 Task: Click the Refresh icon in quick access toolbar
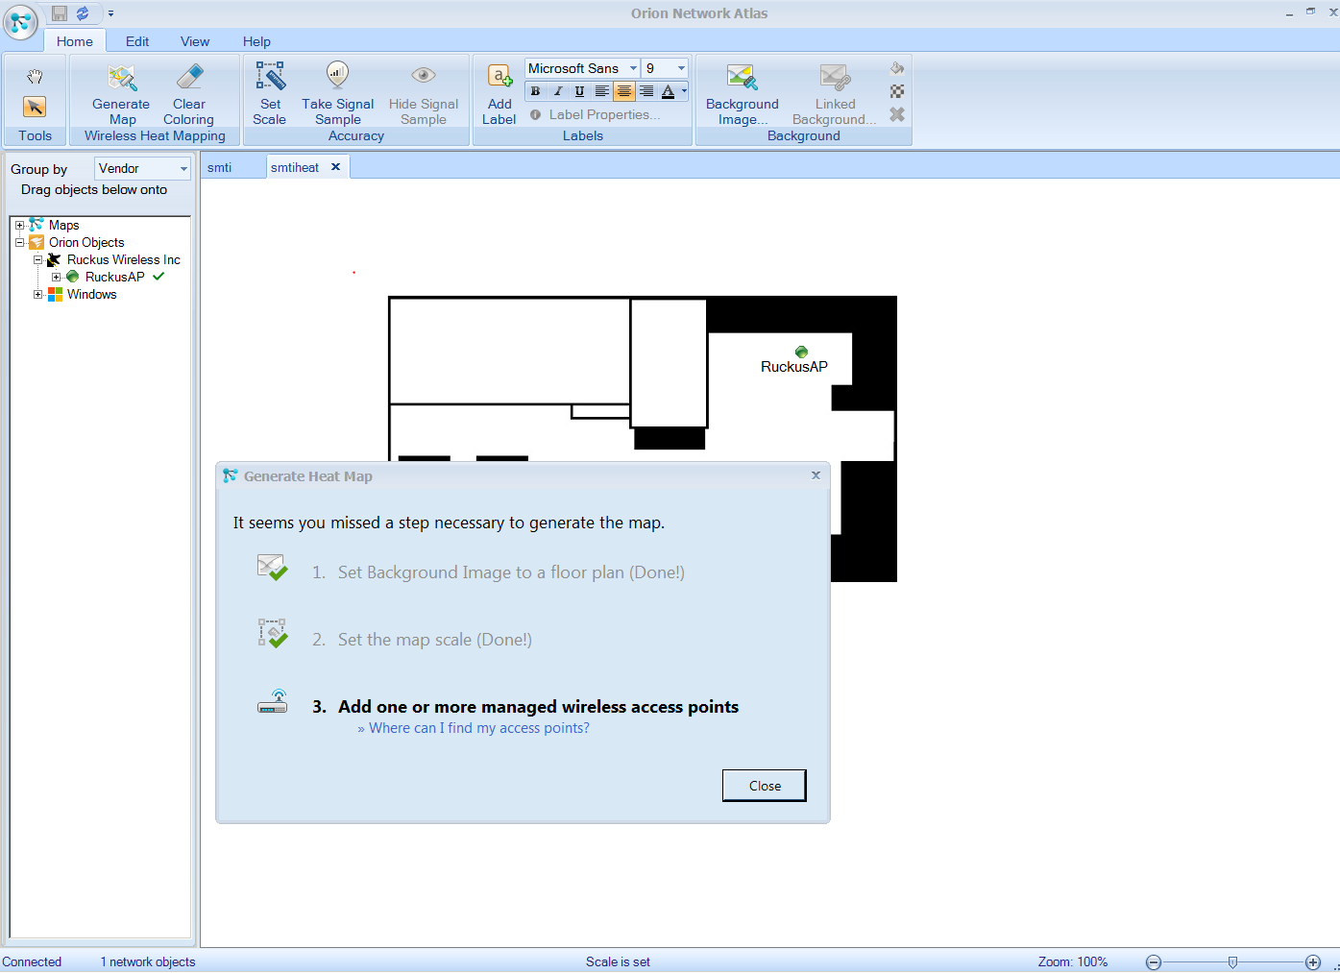click(x=83, y=13)
